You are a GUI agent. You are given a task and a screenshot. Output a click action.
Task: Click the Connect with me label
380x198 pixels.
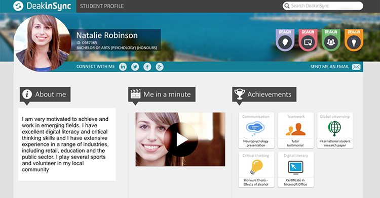95,67
